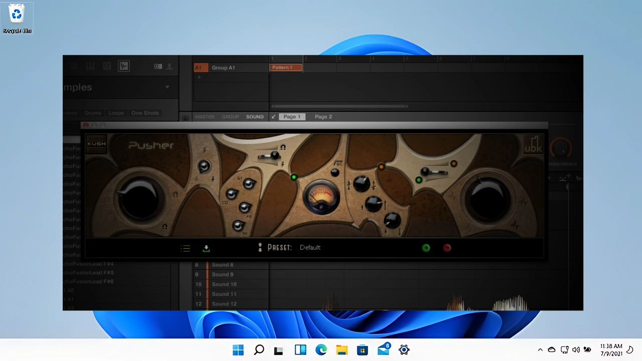
Task: Select the sampler waveform browser icon in Maschine
Action: (x=123, y=66)
